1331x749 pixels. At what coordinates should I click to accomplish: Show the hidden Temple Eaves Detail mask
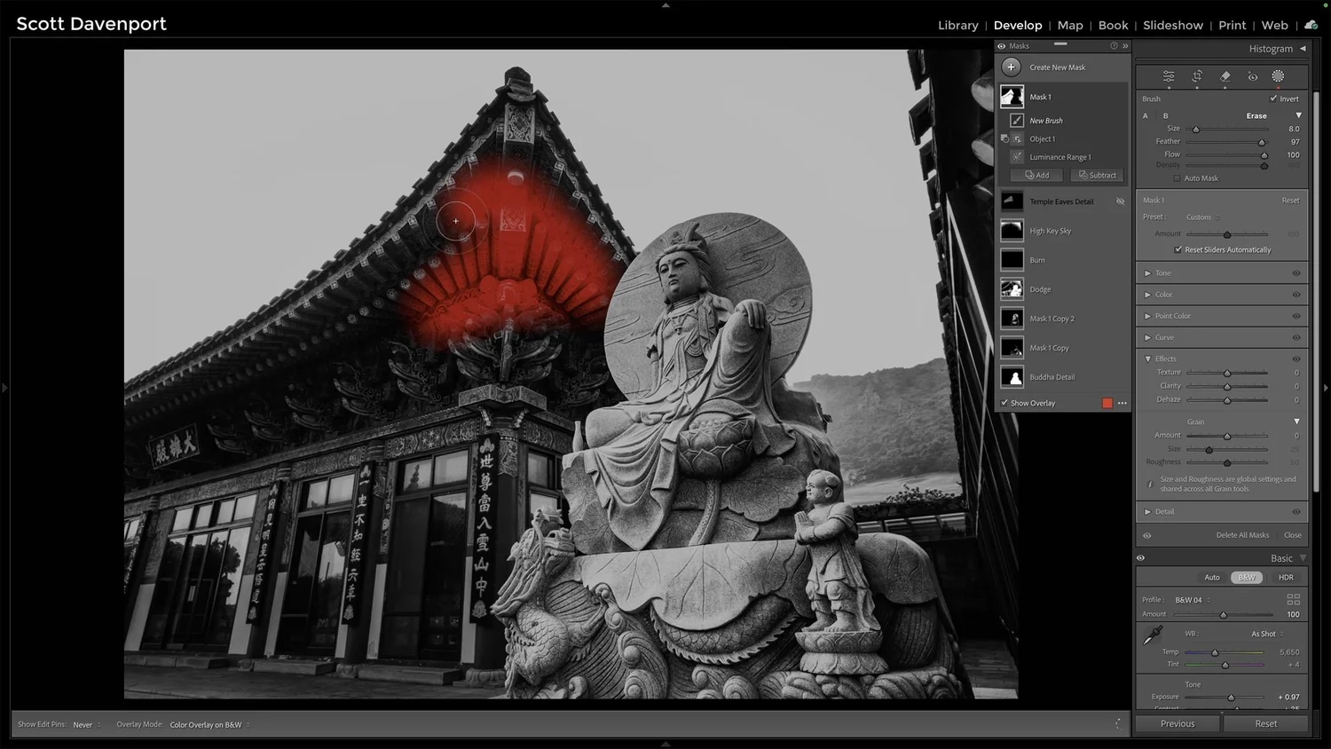(1120, 201)
